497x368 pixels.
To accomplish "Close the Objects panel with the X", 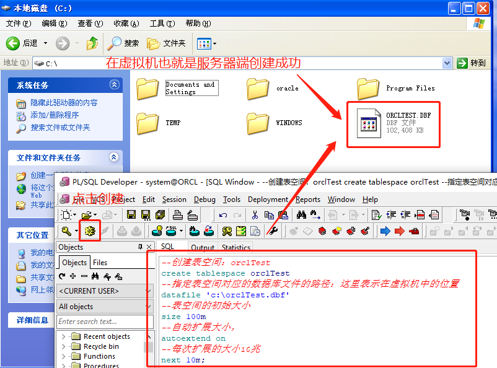I will (x=149, y=247).
